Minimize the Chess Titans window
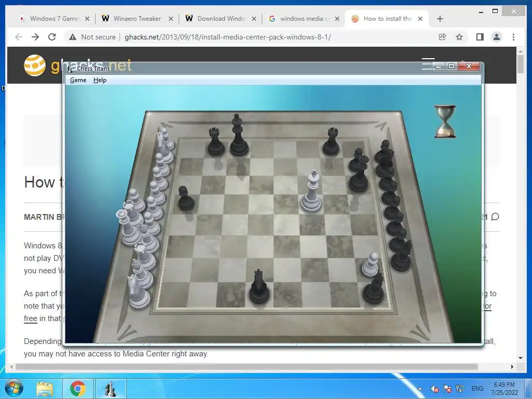This screenshot has height=399, width=532. pyautogui.click(x=438, y=66)
